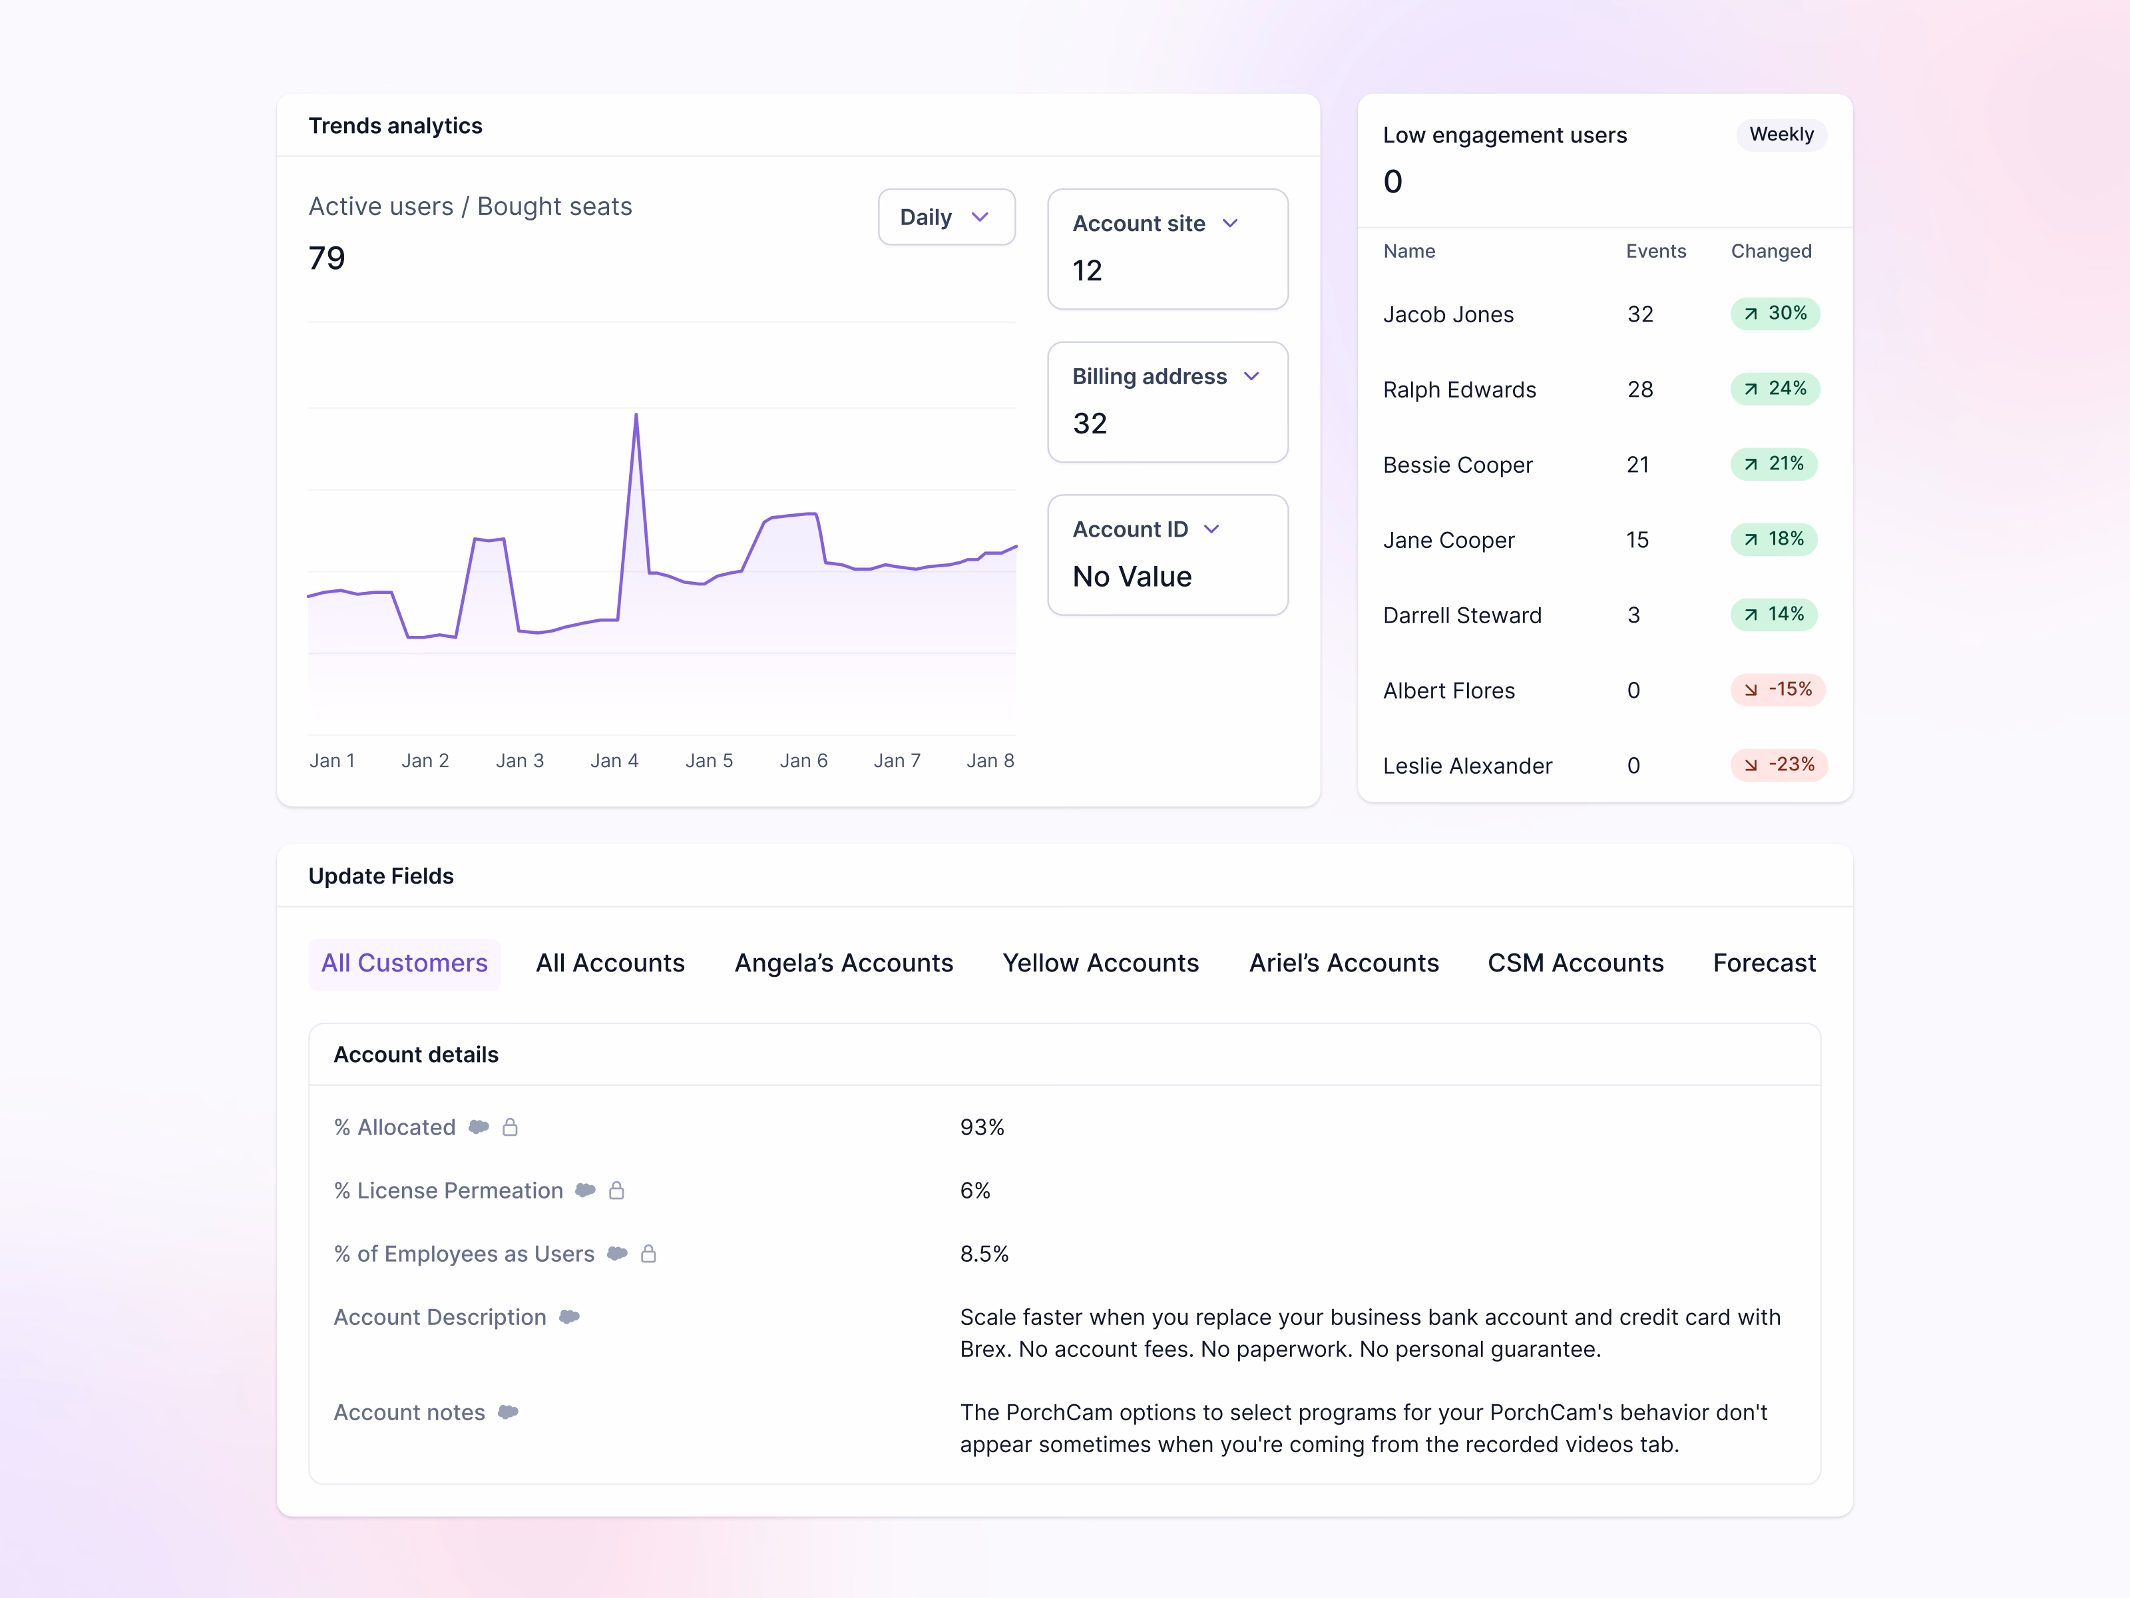
Task: Click cloud icon next to % of Employees as Users
Action: (617, 1254)
